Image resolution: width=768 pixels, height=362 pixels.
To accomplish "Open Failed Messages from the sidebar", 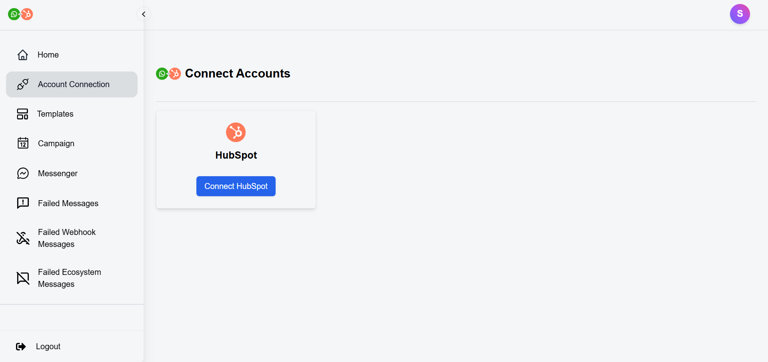I will tap(68, 203).
